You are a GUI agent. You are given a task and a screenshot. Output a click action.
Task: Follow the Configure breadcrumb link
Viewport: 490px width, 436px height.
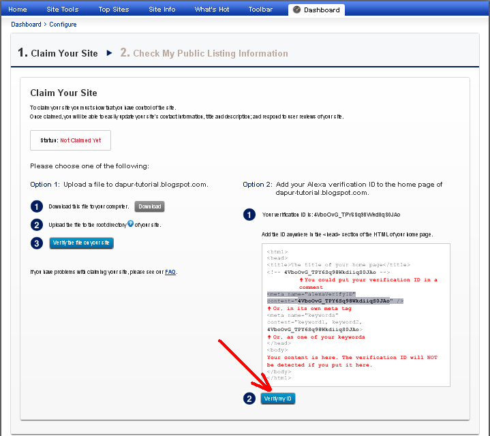[x=63, y=25]
